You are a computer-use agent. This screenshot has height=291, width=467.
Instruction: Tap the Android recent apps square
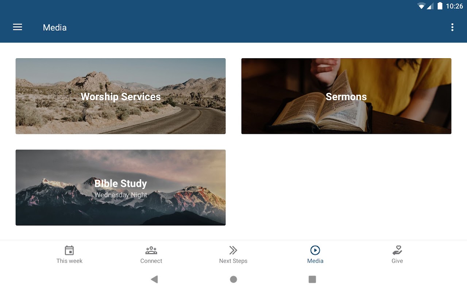[312, 279]
